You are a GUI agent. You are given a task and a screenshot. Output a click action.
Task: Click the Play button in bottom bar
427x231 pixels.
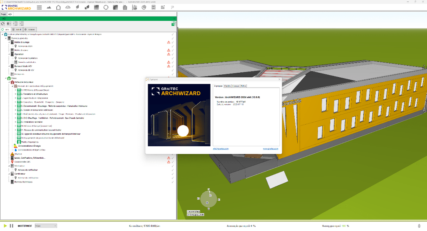[x=5, y=226]
